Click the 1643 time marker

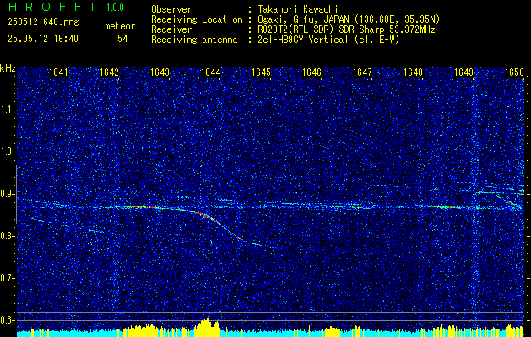[x=160, y=72]
